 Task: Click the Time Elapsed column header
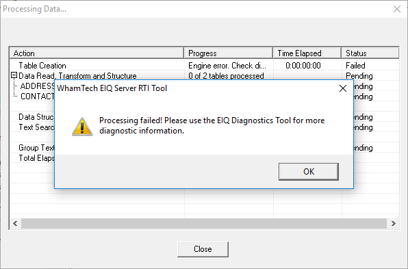307,53
